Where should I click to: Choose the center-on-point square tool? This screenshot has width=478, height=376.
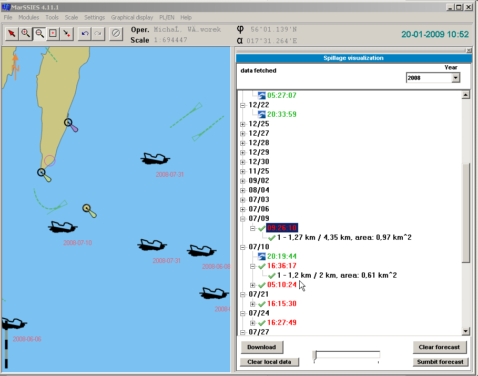pyautogui.click(x=53, y=34)
